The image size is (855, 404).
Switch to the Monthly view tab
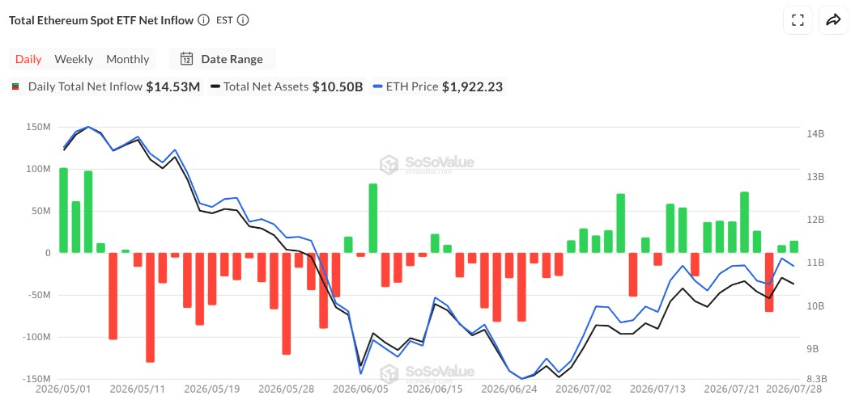128,59
